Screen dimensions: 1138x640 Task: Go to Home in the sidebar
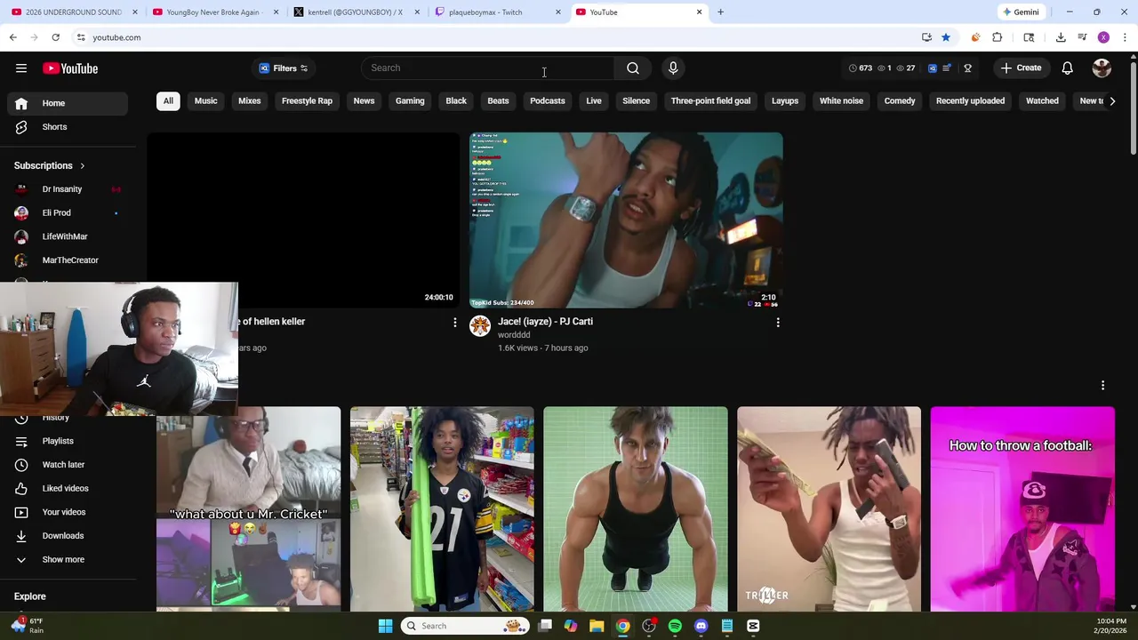tap(68, 103)
